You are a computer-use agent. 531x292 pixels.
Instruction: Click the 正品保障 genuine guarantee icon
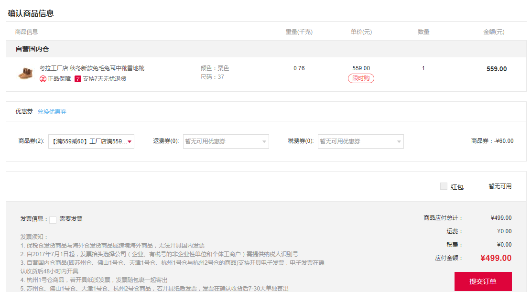coord(43,79)
